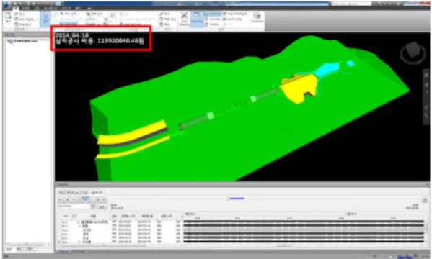Open the Navisworks application menu button
Image resolution: width=432 pixels, height=259 pixels.
[6, 4]
